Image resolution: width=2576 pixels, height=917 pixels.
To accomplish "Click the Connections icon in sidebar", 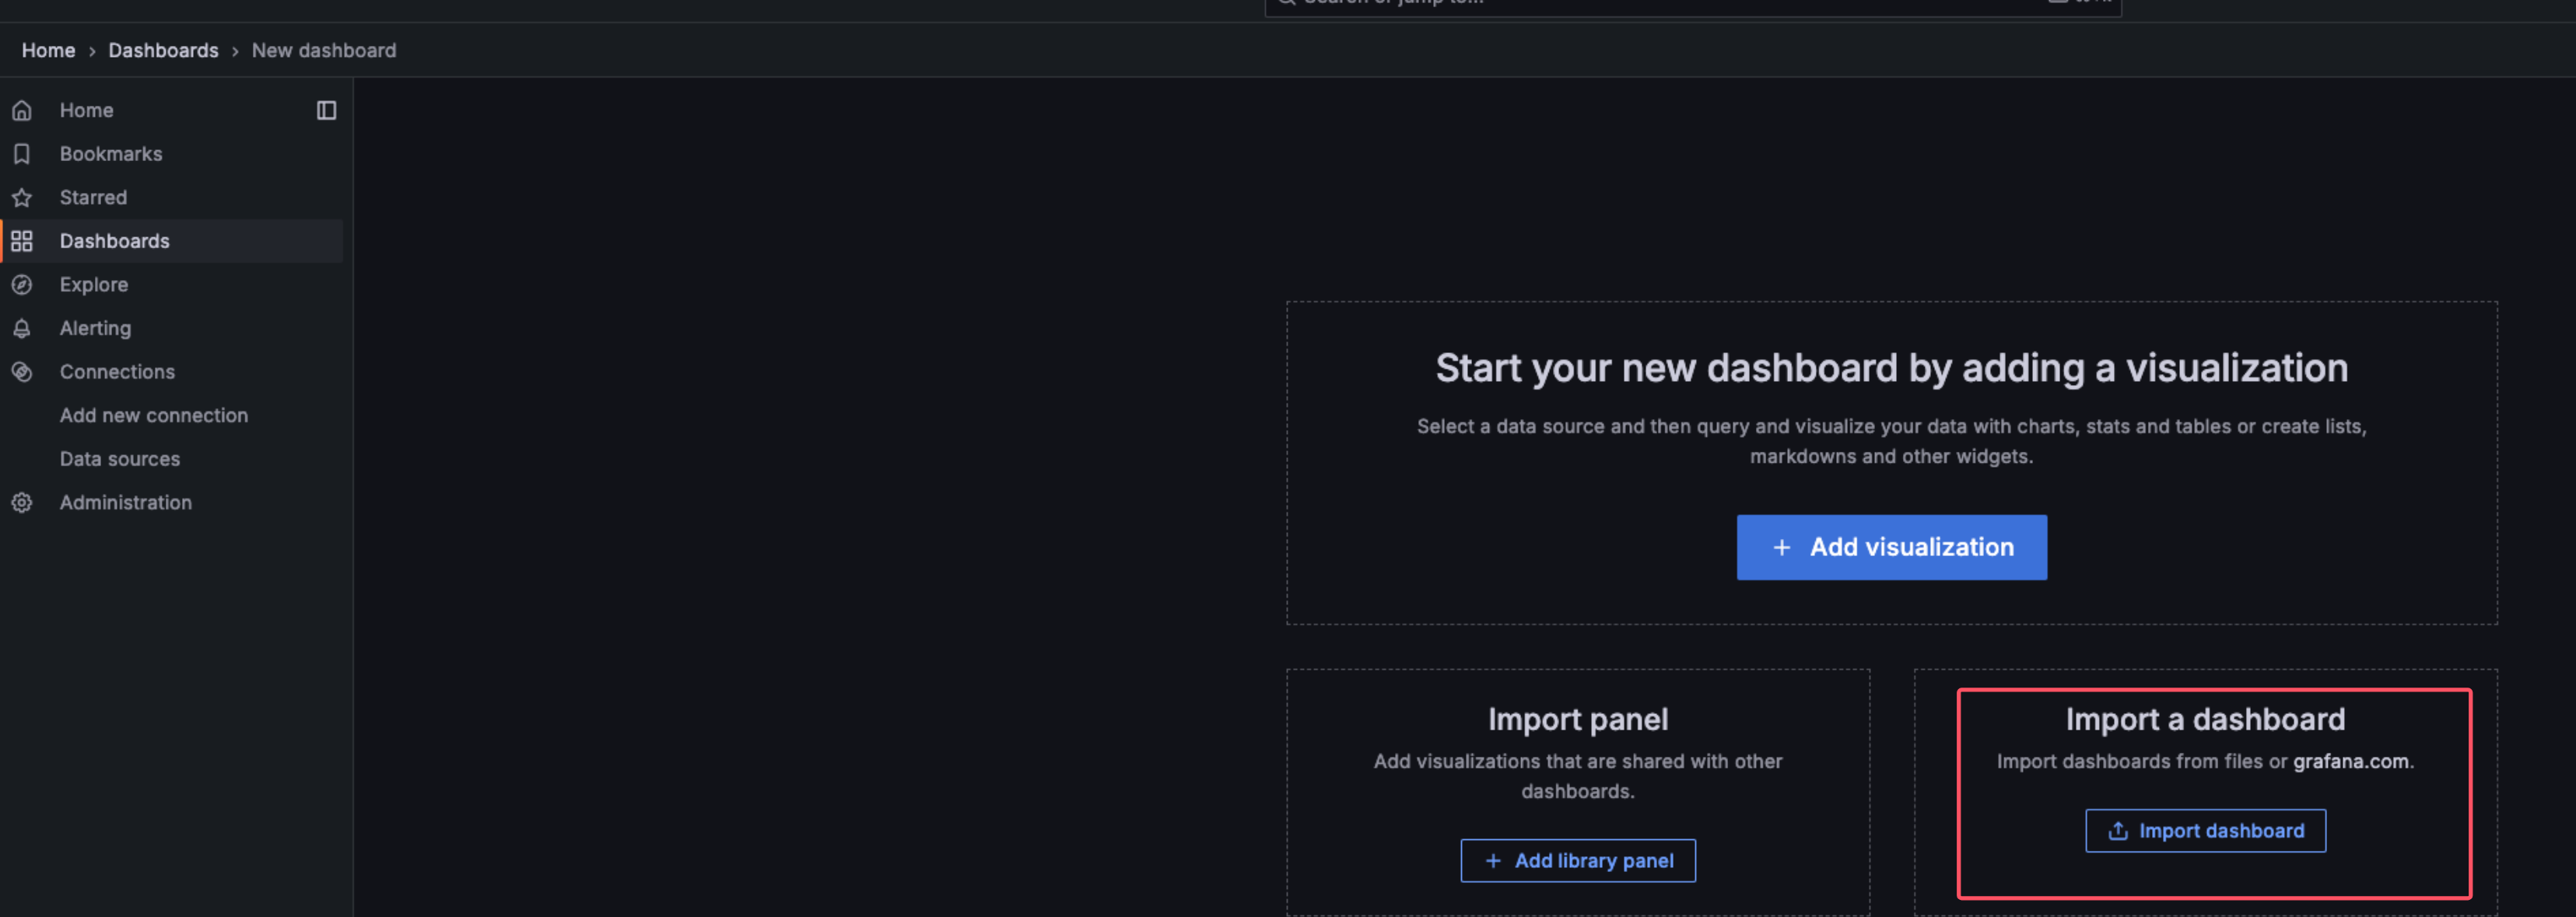I will coord(22,372).
